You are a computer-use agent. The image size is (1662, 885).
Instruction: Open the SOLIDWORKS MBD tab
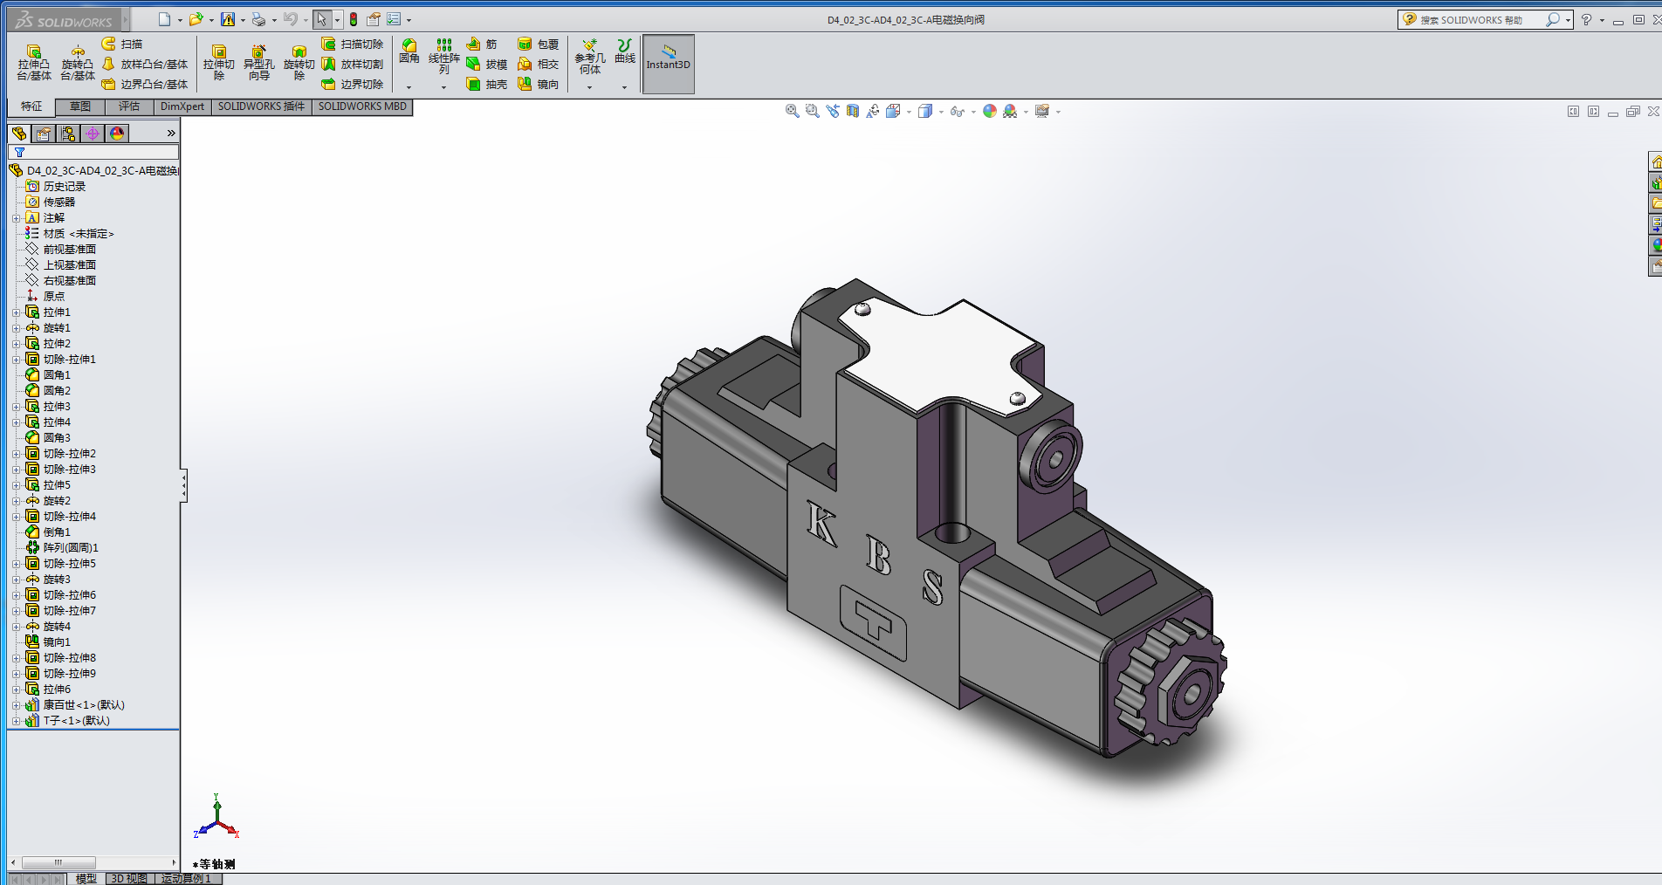tap(362, 106)
